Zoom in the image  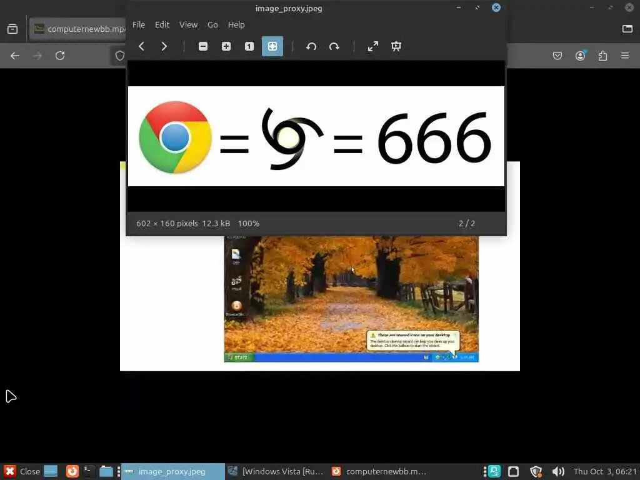pyautogui.click(x=226, y=46)
